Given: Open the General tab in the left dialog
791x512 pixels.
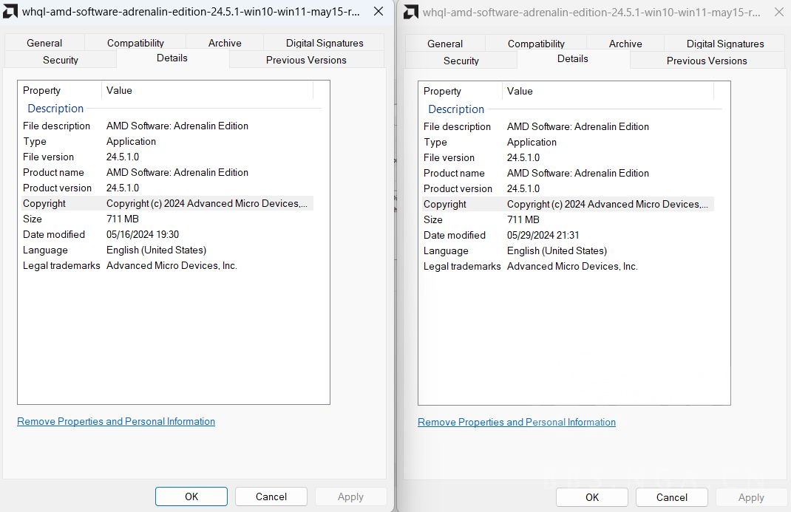Looking at the screenshot, I should coord(44,43).
